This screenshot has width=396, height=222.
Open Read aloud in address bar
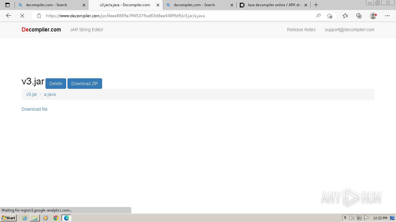pos(318,16)
